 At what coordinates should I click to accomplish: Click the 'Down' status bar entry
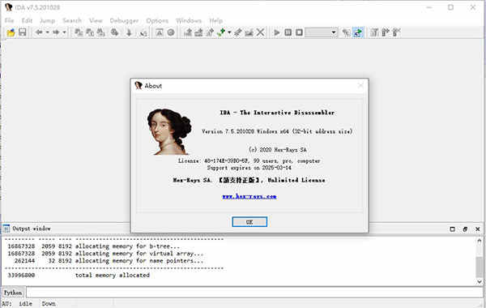[x=49, y=303]
